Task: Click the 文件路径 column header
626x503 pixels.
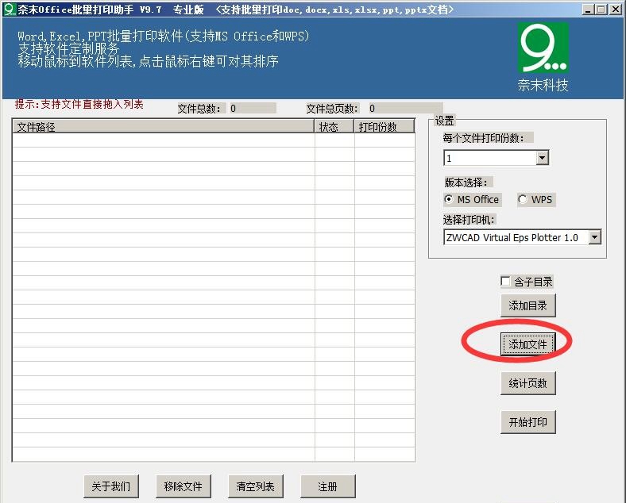Action: click(164, 126)
